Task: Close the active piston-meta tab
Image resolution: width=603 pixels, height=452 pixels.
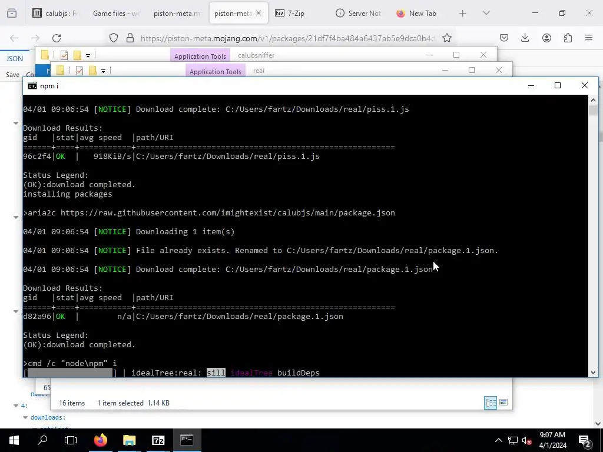Action: click(259, 13)
